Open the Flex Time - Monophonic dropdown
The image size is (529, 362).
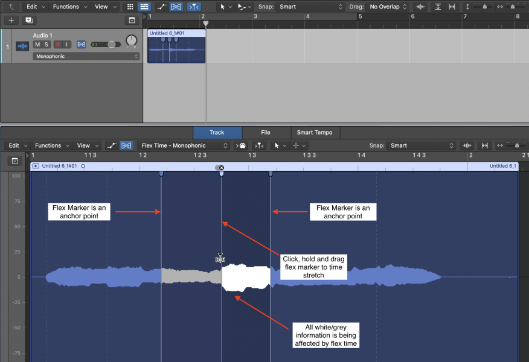coord(184,145)
